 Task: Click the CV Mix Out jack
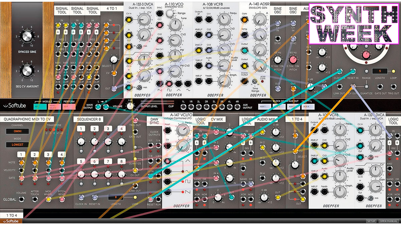[232, 197]
